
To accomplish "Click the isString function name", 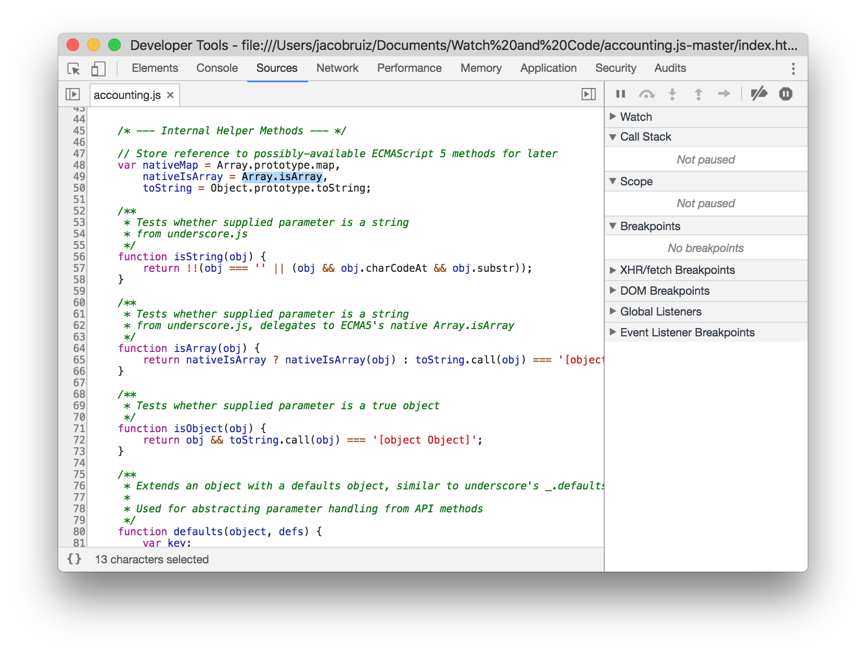I will (x=198, y=257).
